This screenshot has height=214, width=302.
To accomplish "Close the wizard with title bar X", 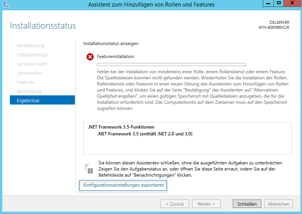I will click(292, 3).
